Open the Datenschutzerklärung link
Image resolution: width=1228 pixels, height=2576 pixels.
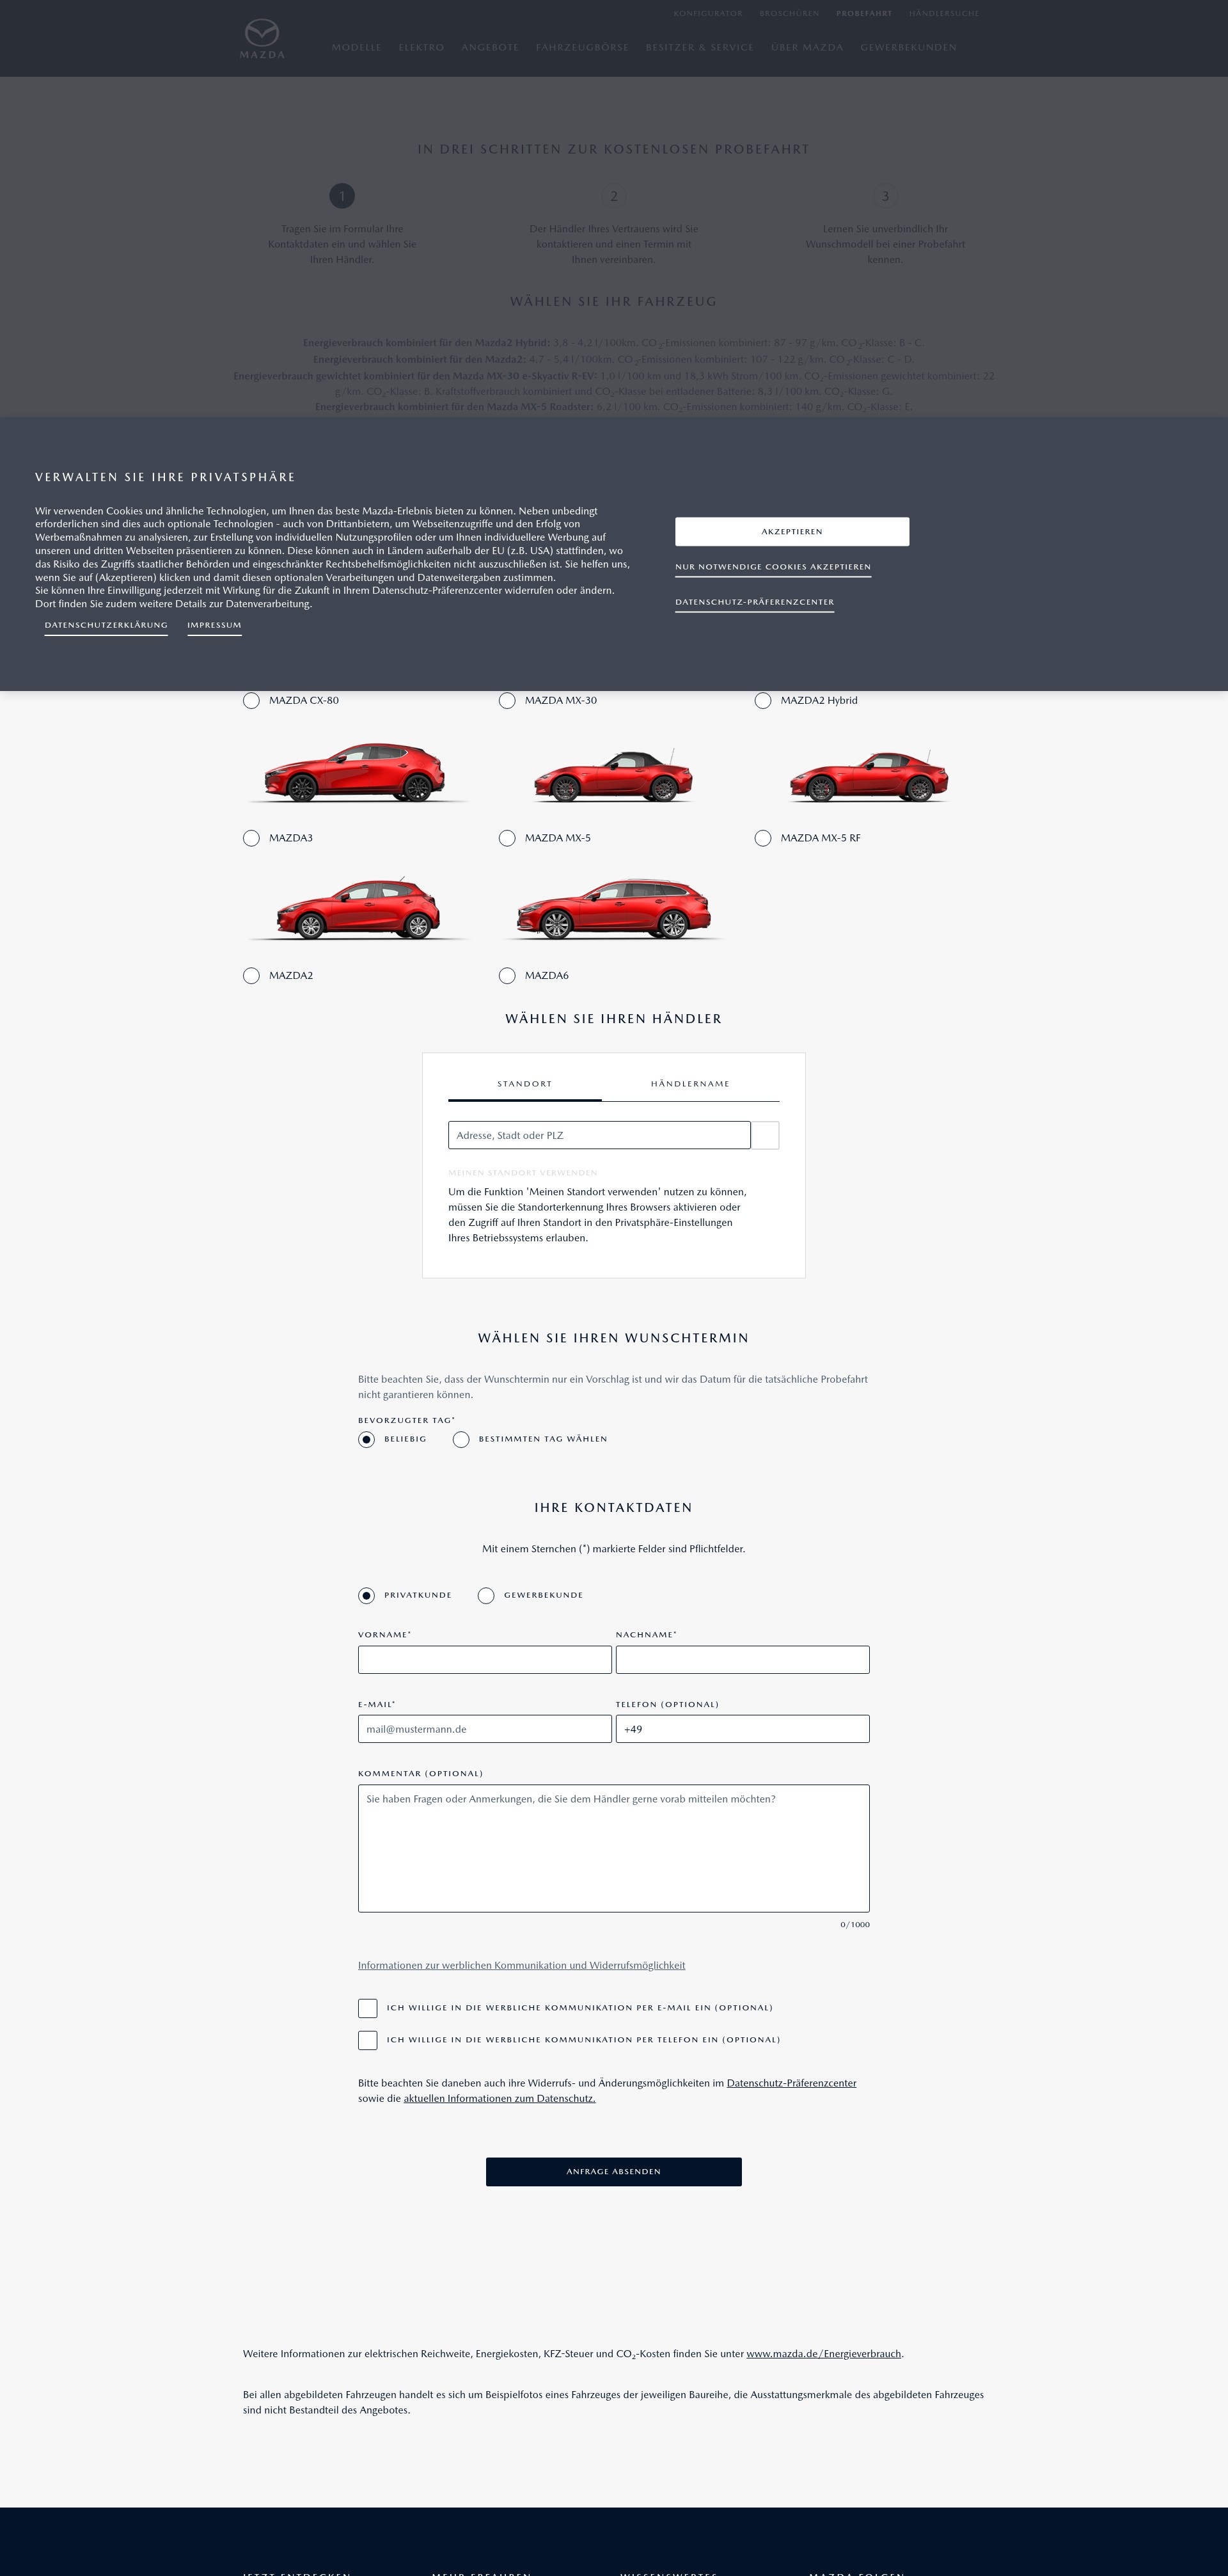pos(106,625)
